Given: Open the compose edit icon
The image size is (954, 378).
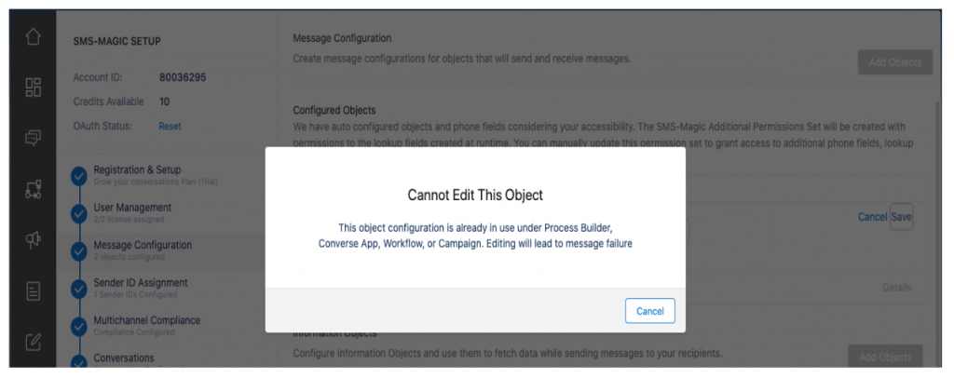Looking at the screenshot, I should [x=33, y=342].
